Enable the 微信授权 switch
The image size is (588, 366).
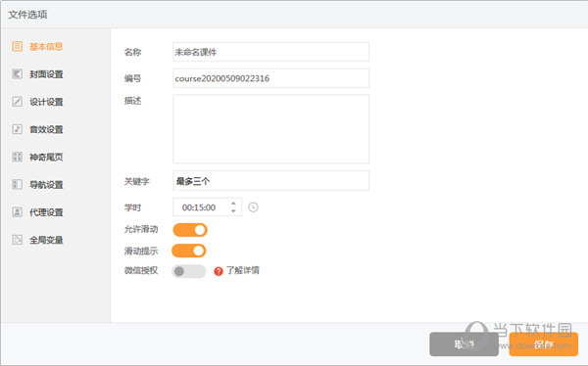[x=189, y=271]
